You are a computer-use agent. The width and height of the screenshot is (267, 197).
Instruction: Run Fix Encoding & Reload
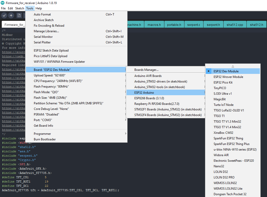pos(76,26)
